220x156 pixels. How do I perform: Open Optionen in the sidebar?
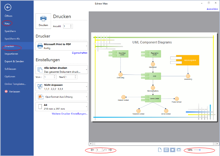click(10, 76)
